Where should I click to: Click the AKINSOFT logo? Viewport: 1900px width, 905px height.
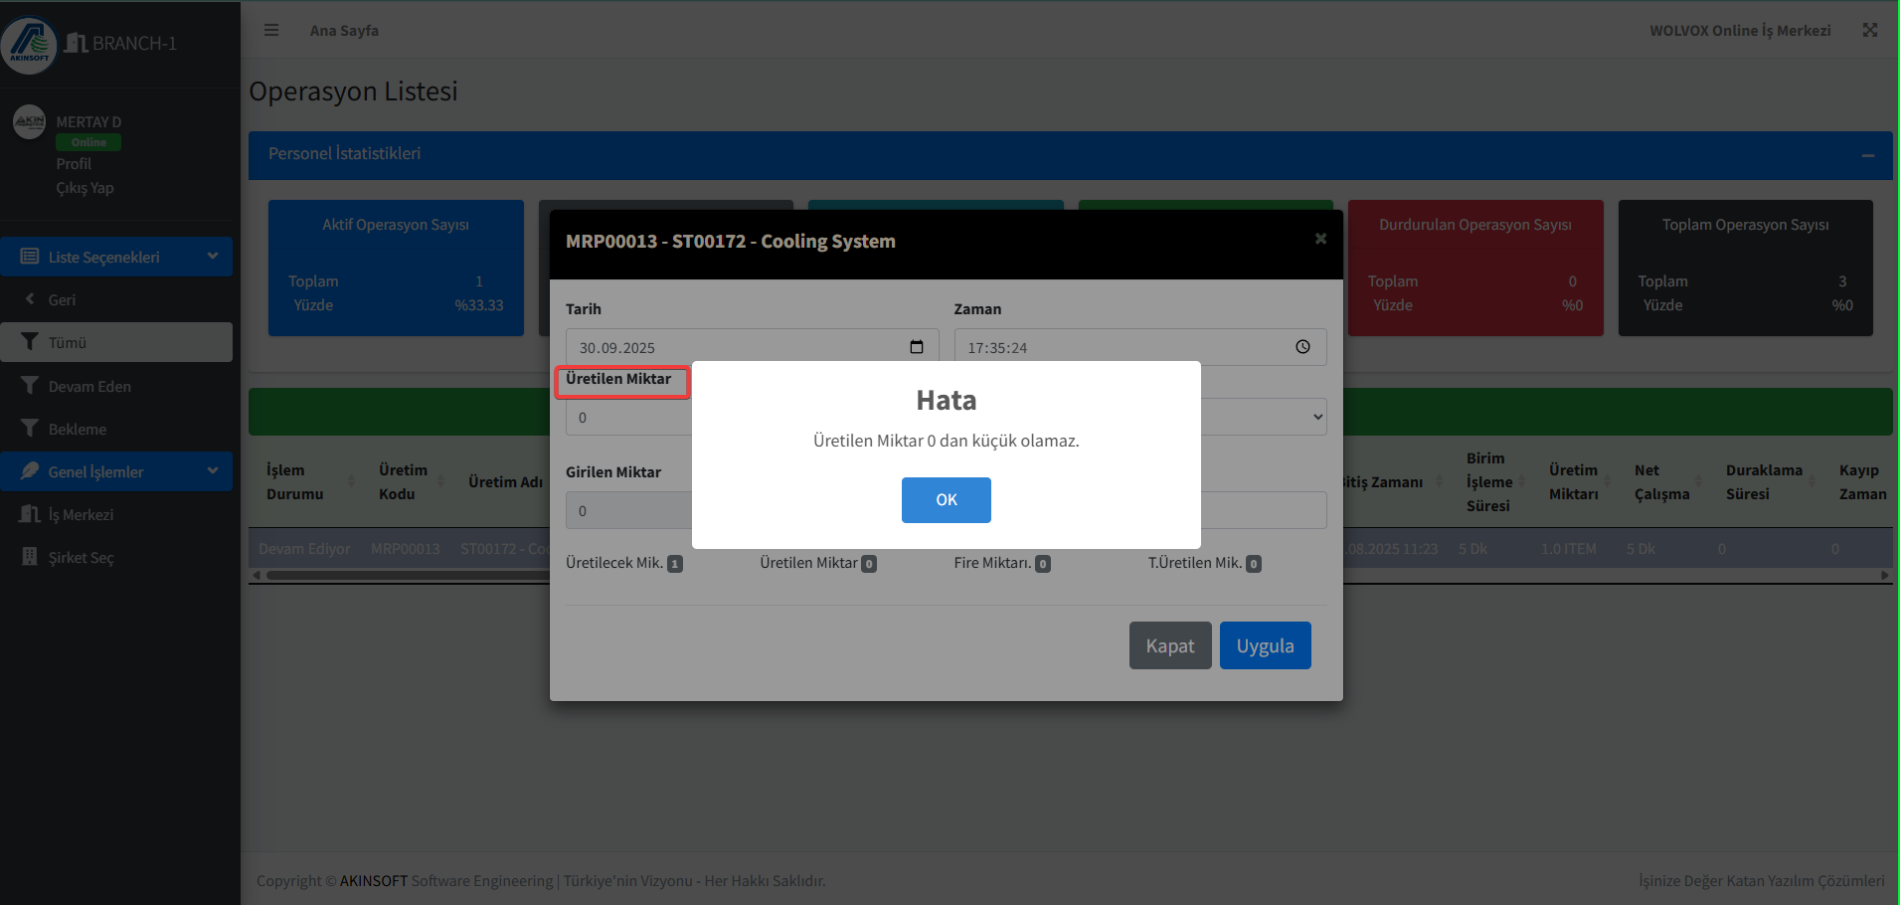(x=30, y=45)
